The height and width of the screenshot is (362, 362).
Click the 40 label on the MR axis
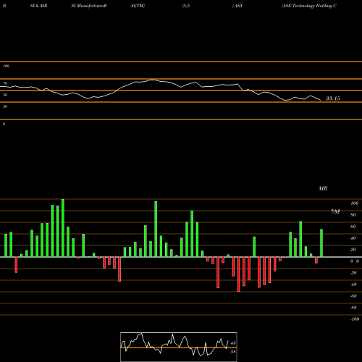point(353,238)
